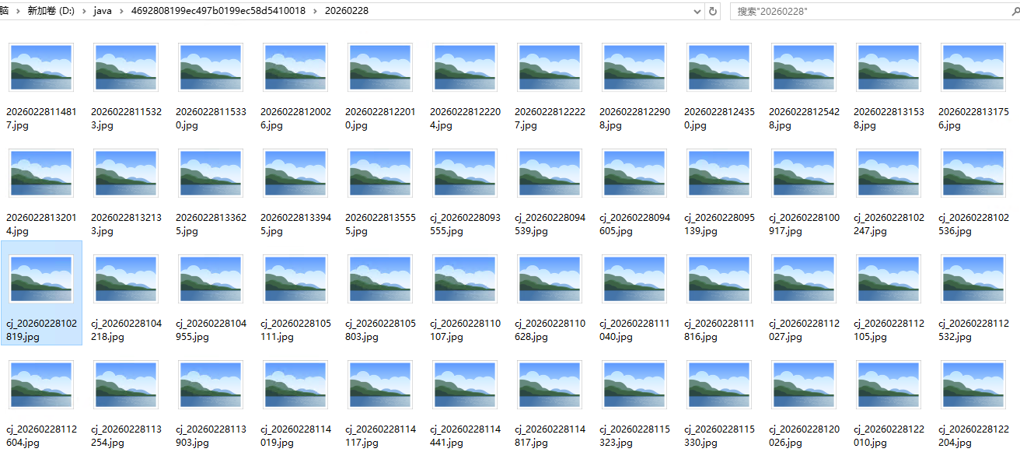
Task: Select the 20260228122227.jpg image thumbnail
Action: [550, 68]
